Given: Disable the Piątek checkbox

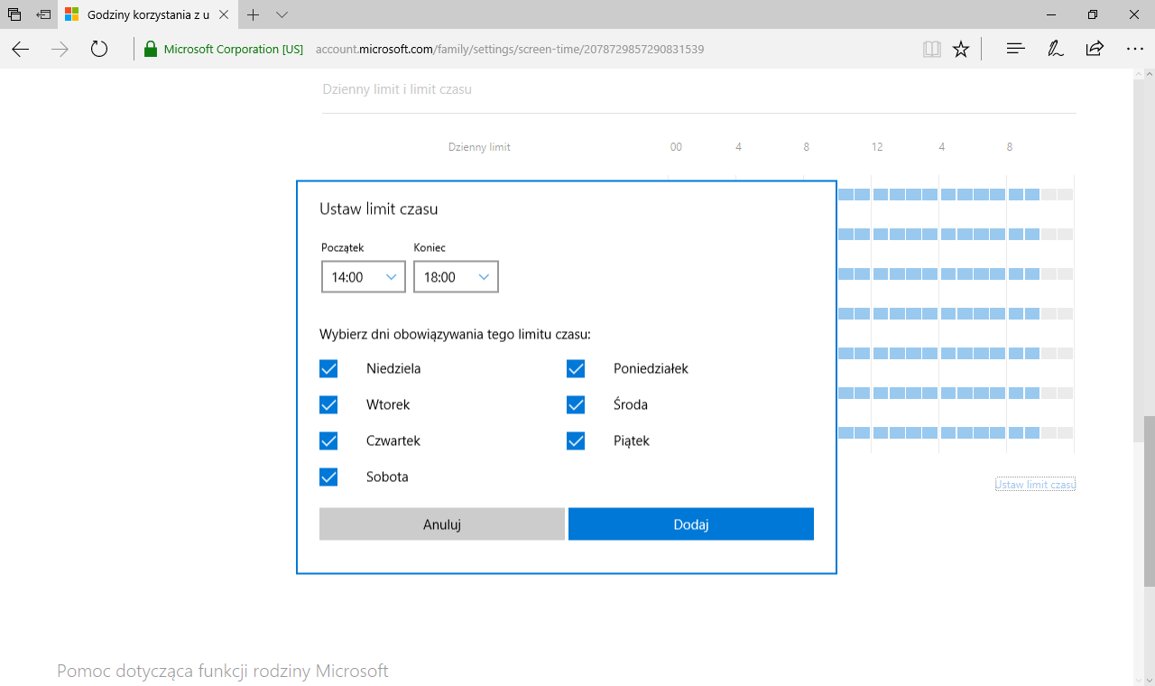Looking at the screenshot, I should pyautogui.click(x=576, y=440).
